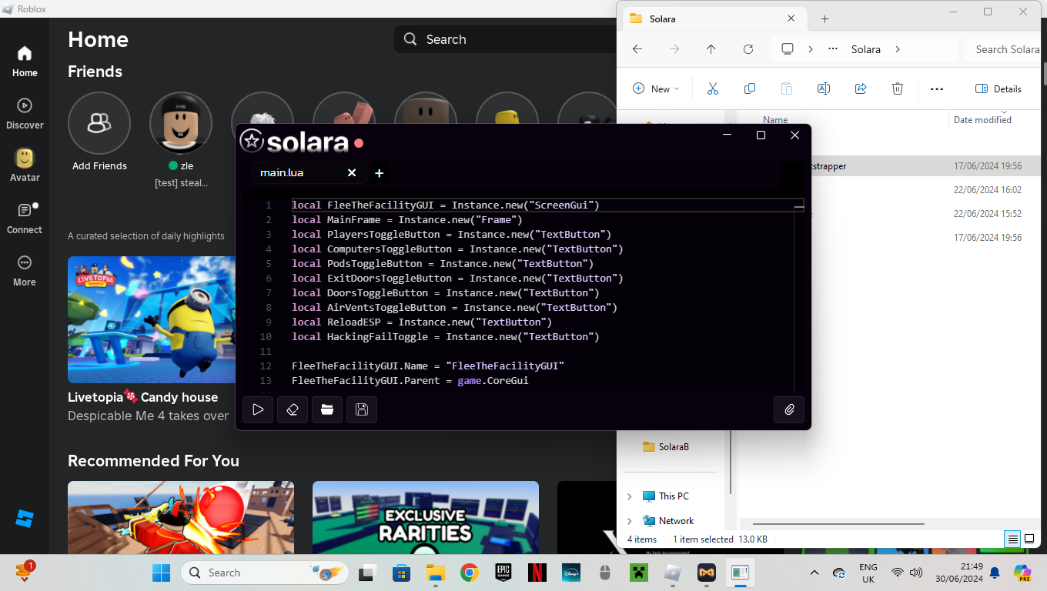Save the script with Solara's floppy disk icon

(x=362, y=409)
